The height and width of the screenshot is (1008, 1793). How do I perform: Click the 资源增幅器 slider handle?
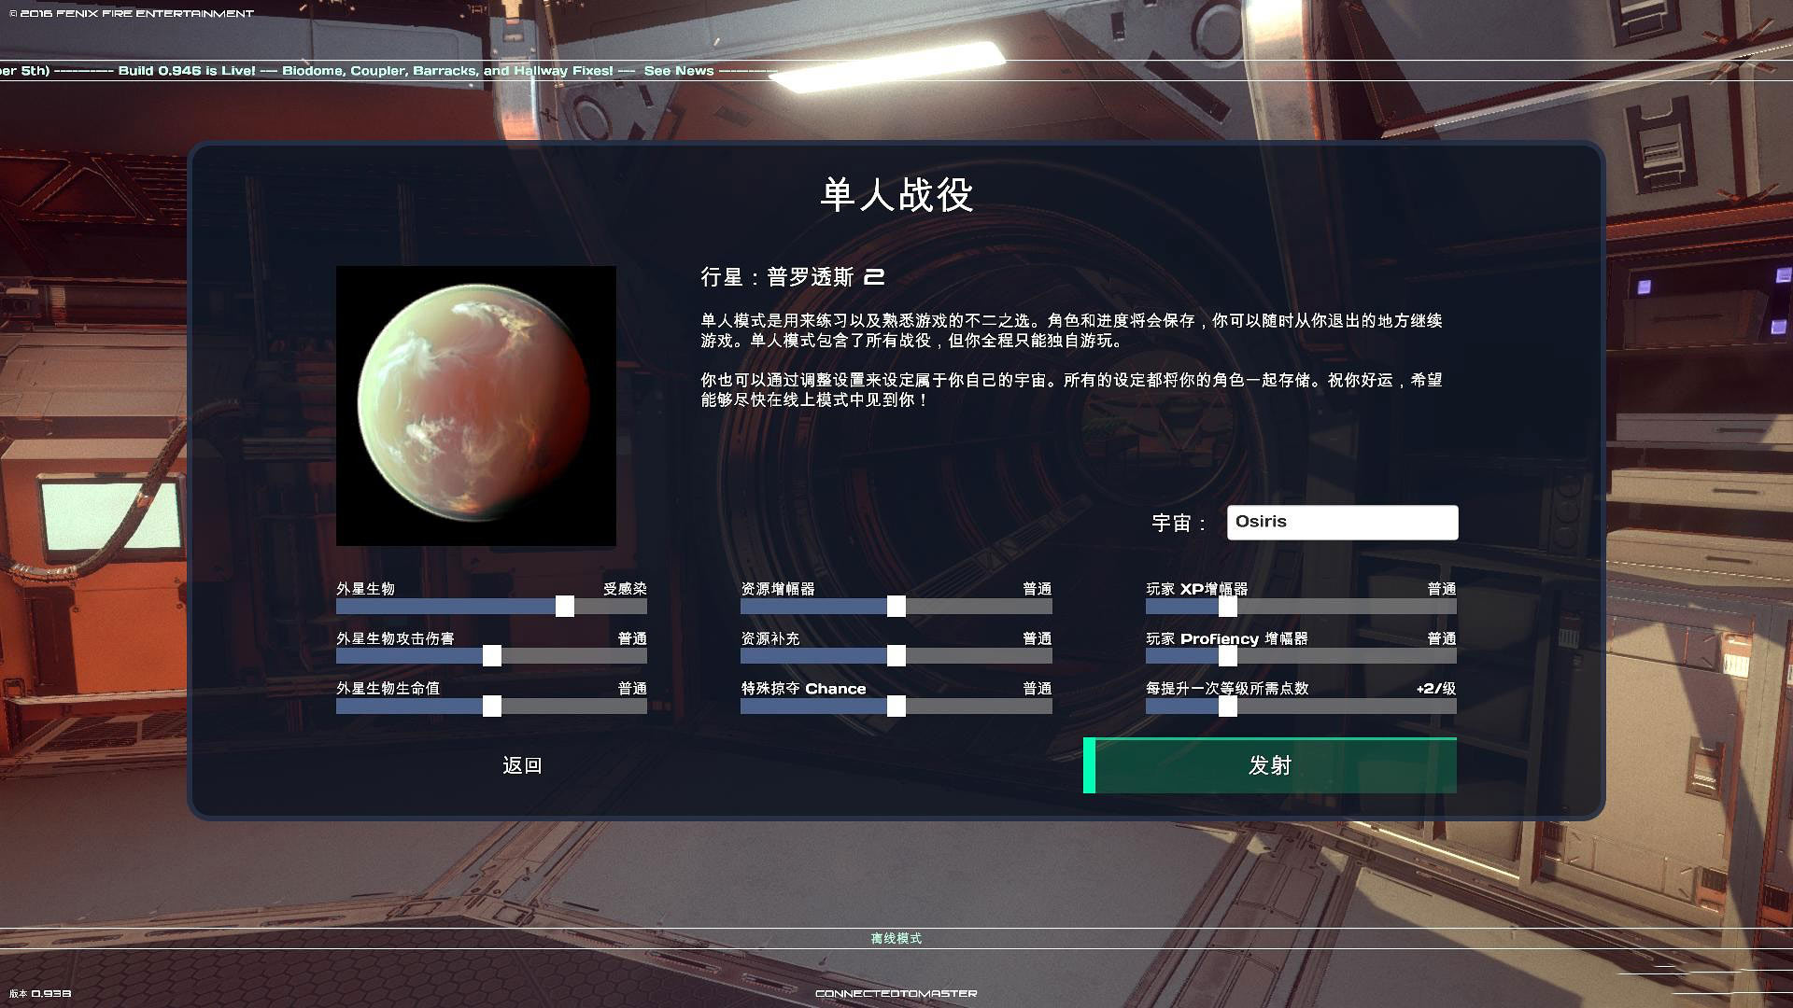pos(896,607)
